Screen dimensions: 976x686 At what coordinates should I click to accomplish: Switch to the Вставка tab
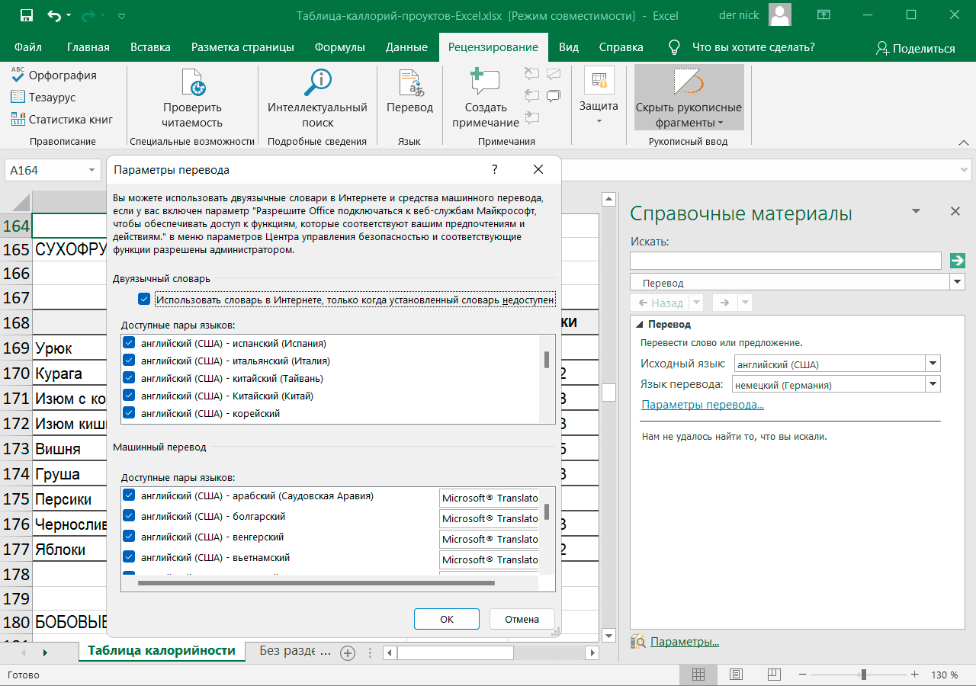click(x=150, y=47)
